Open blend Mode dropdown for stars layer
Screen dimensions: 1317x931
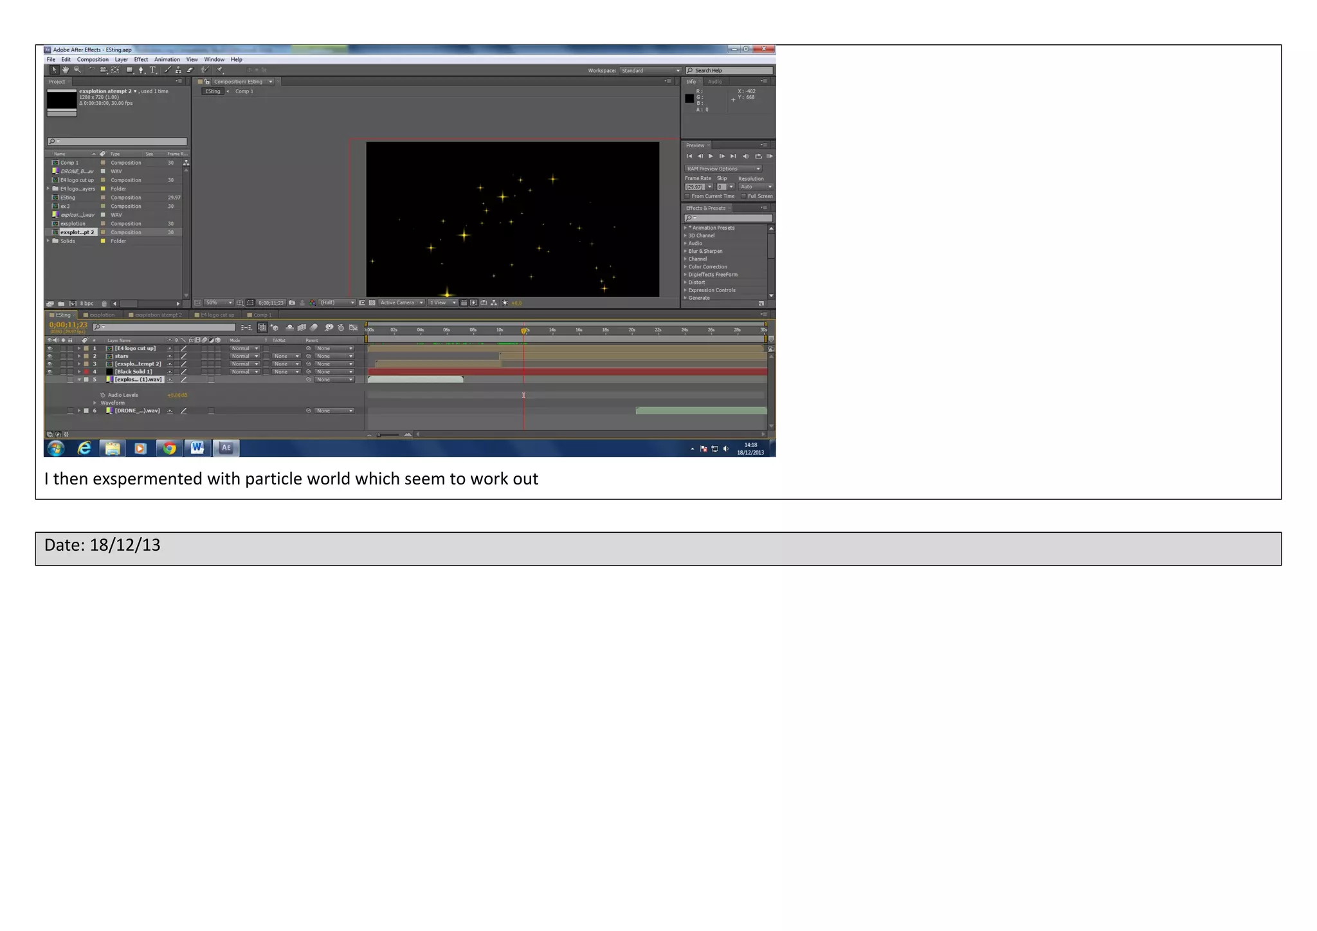coord(245,356)
